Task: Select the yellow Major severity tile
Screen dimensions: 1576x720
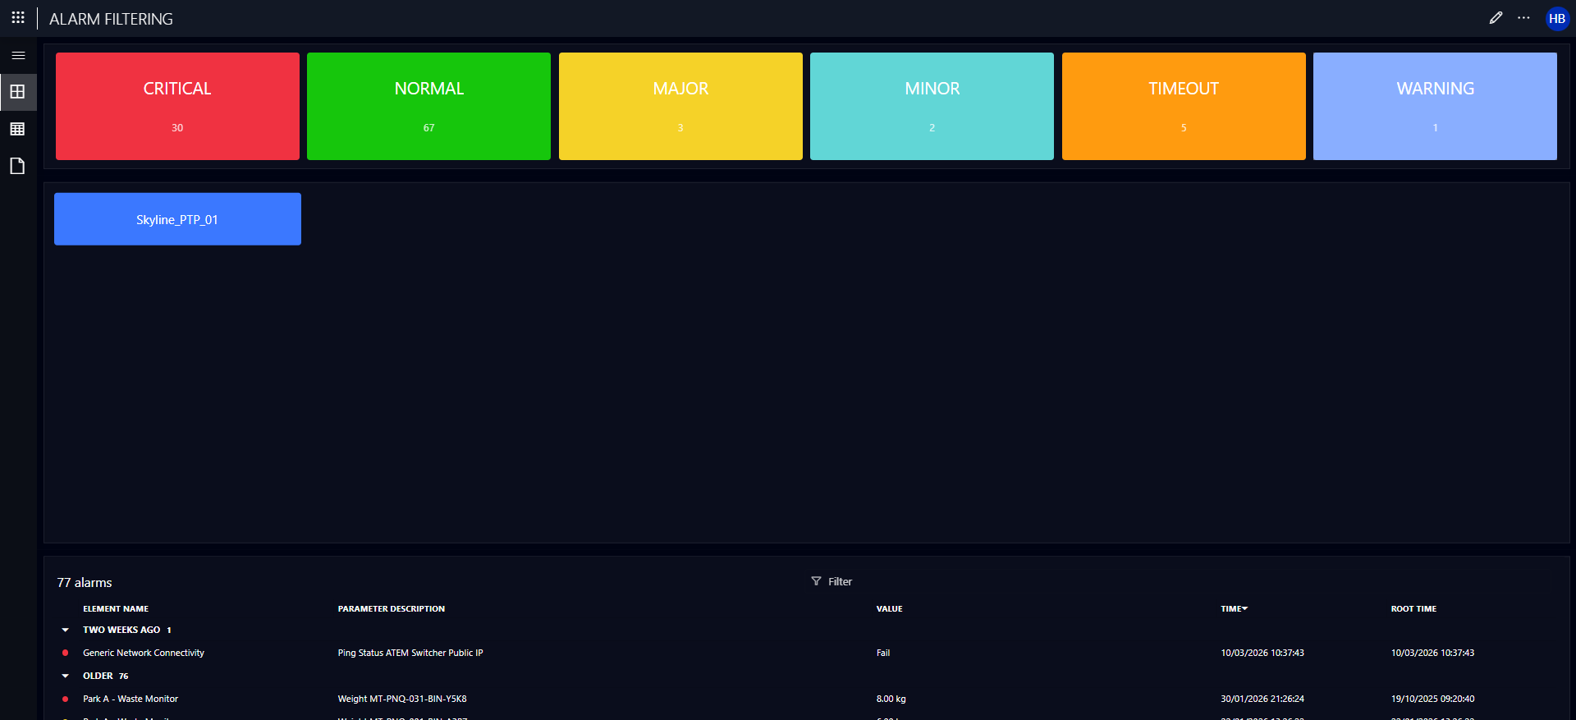Action: [680, 106]
